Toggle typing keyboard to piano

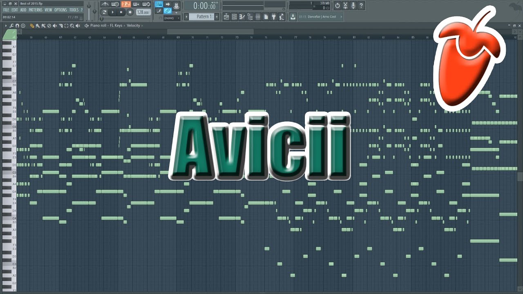[x=159, y=4]
